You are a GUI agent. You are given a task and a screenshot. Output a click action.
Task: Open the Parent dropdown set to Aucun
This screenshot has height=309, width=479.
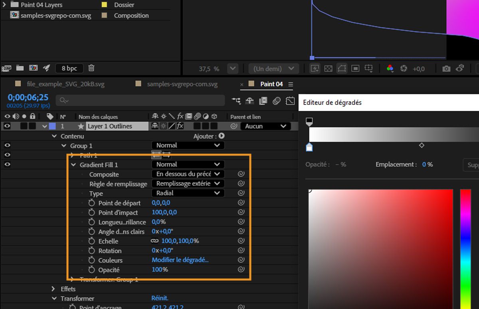coord(265,126)
